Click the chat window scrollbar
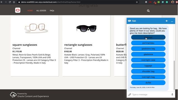178x100 pixels. pos(174,75)
